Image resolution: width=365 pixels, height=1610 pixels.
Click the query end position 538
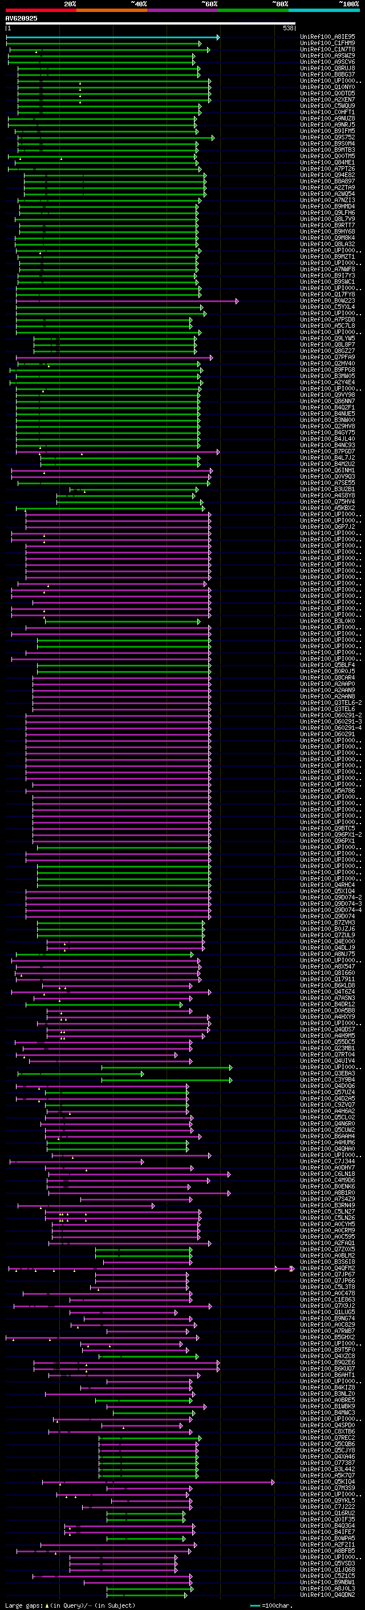288,28
